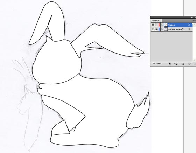Unlock the bunny template layer
Screen dimensions: 196x153
156,29
